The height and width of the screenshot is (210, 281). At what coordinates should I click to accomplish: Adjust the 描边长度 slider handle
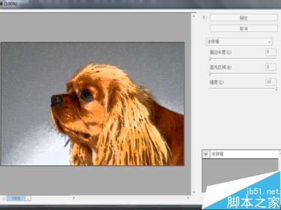point(210,59)
